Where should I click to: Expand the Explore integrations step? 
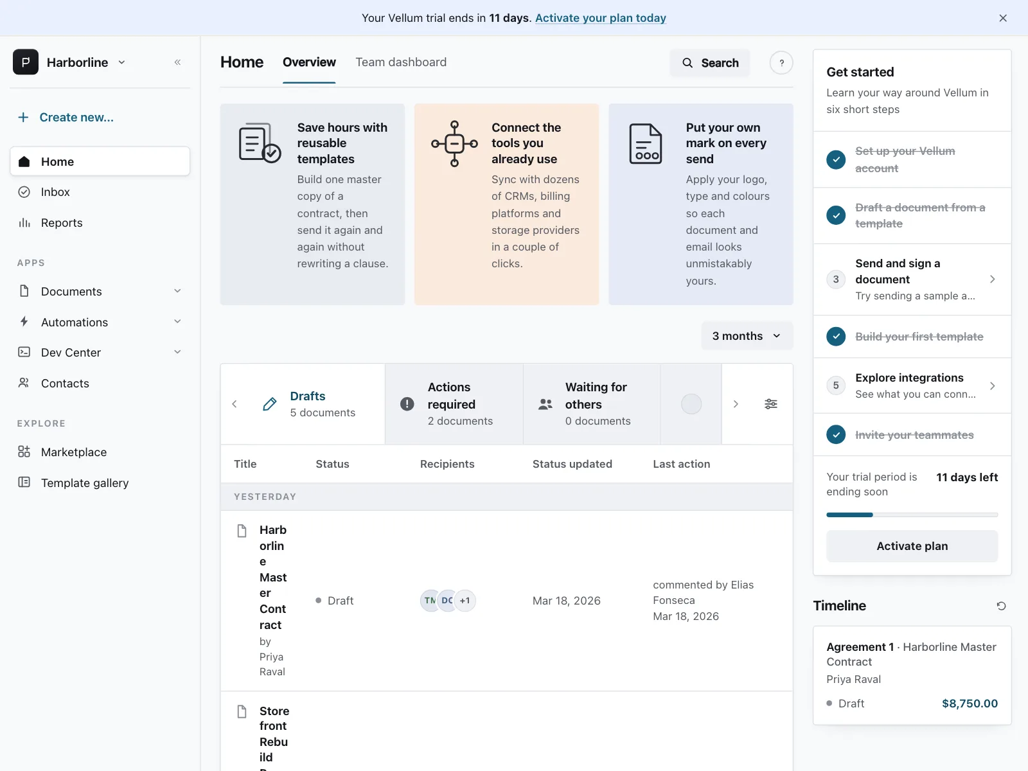click(x=993, y=385)
